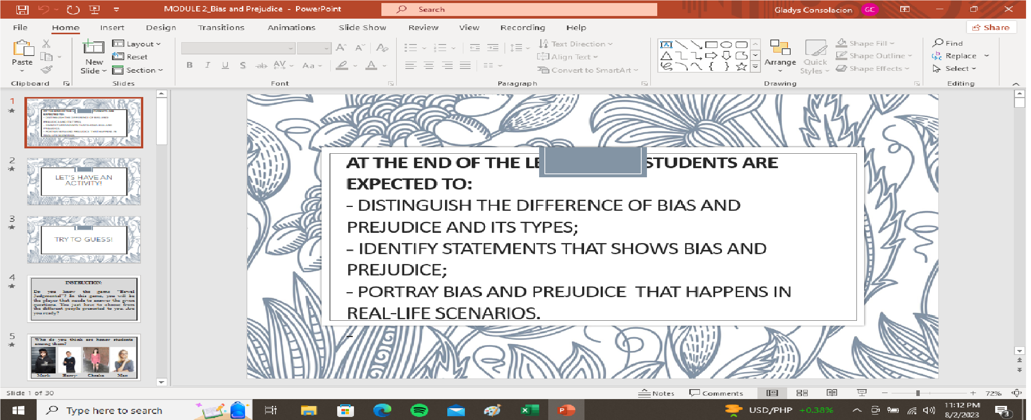This screenshot has height=420, width=1031.
Task: Toggle Bold formatting button
Action: 189,65
